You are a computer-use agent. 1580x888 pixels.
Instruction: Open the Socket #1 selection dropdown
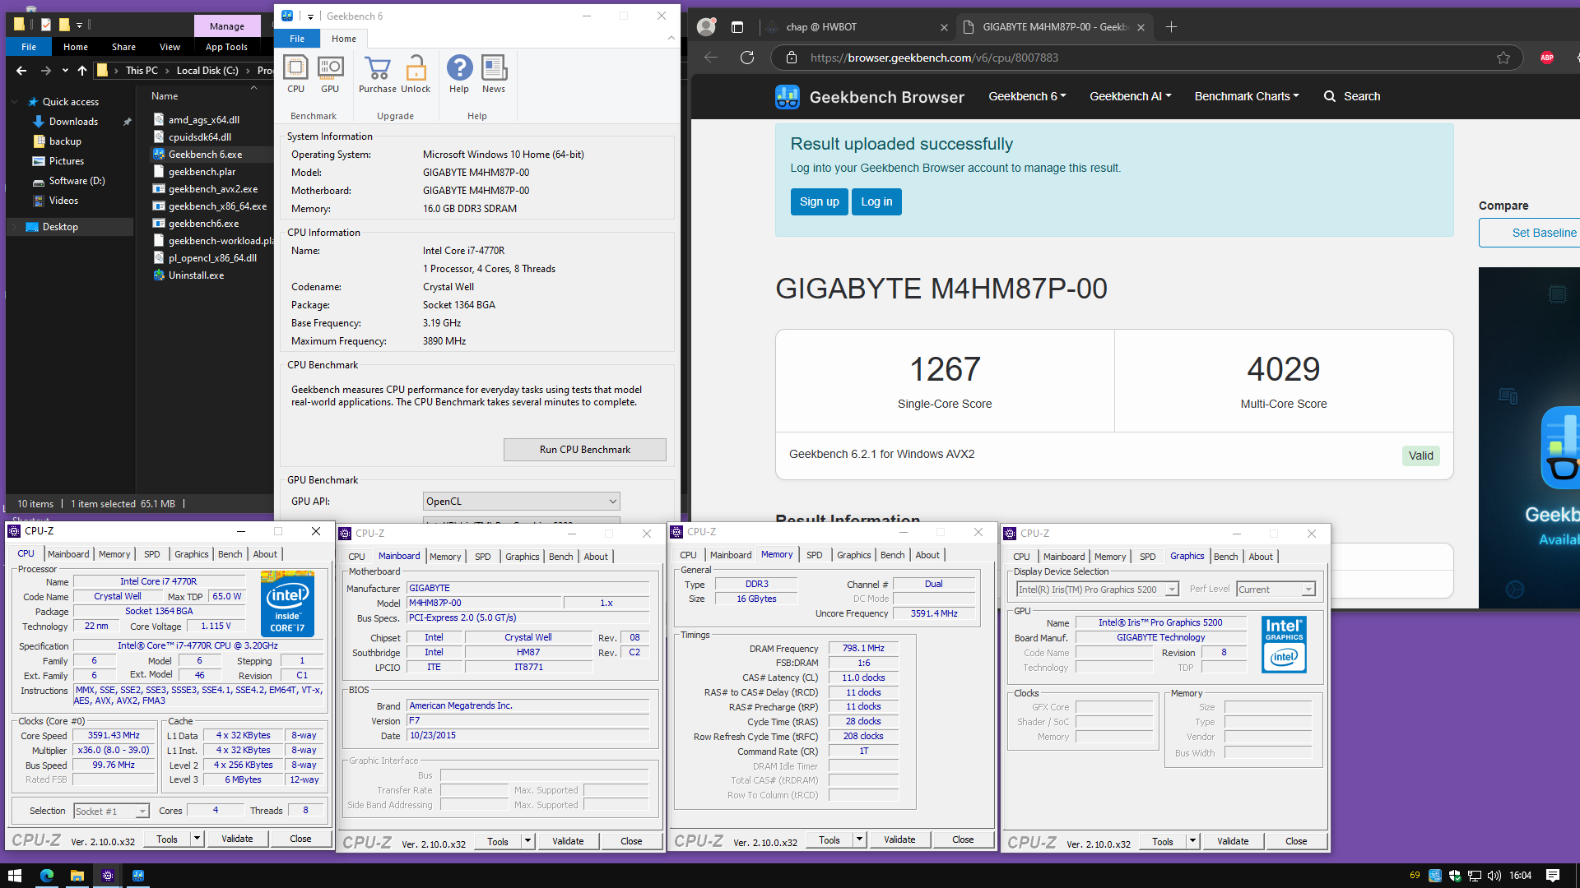[x=111, y=812]
